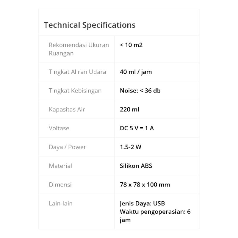Click the "Noise: < 36 db" value
Viewport: 238px width, 238px height.
click(x=140, y=91)
